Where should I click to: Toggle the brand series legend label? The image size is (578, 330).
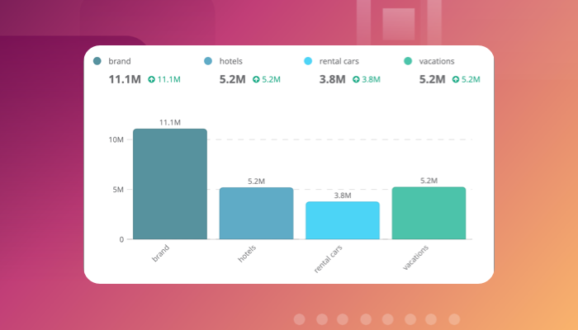point(120,61)
